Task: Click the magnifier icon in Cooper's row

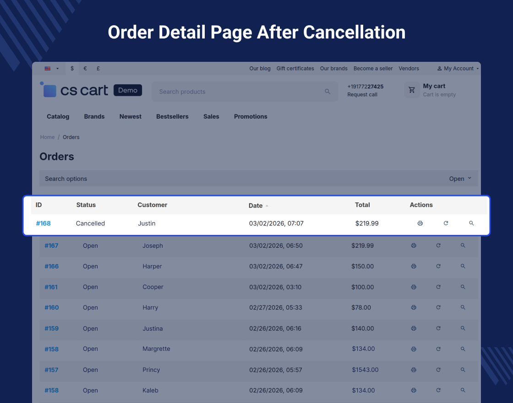Action: [463, 287]
